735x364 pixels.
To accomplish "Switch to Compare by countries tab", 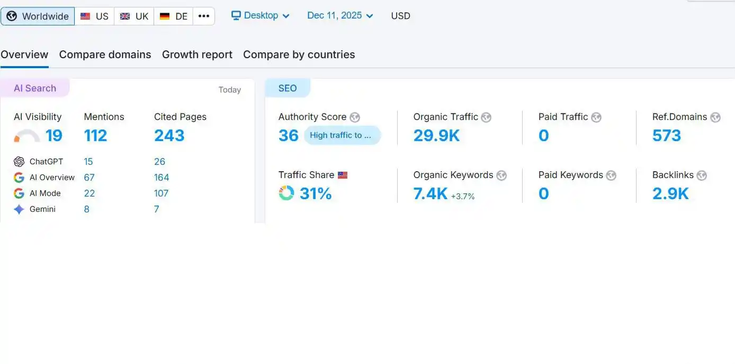I will pyautogui.click(x=299, y=54).
